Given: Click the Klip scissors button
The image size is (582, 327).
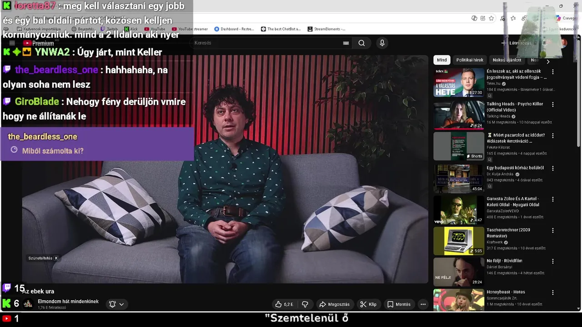Looking at the screenshot, I should pos(368,304).
